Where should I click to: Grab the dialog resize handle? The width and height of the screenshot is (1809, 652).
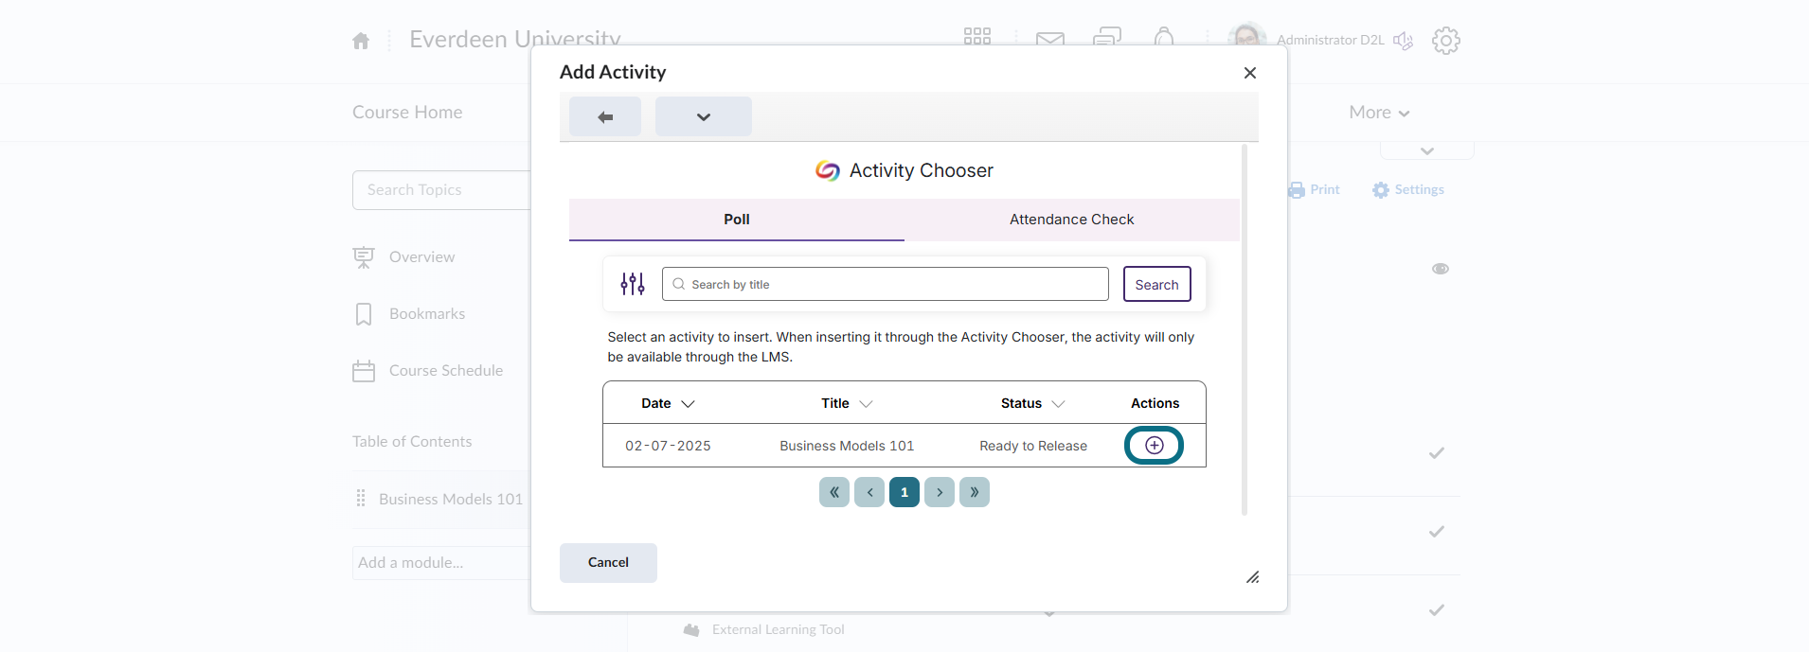[1252, 576]
